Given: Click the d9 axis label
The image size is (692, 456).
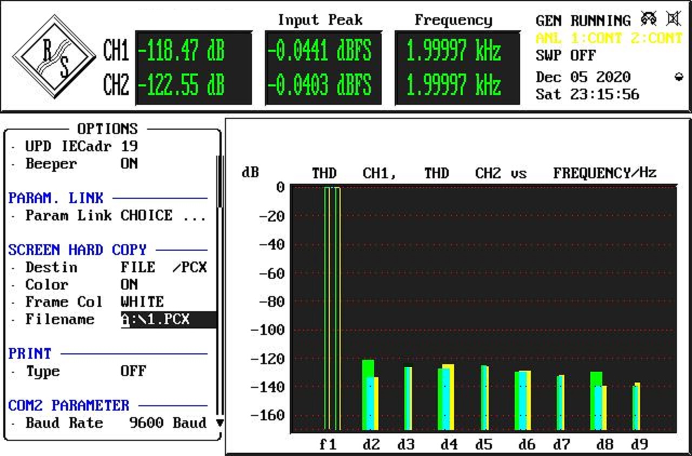Looking at the screenshot, I should 639,445.
